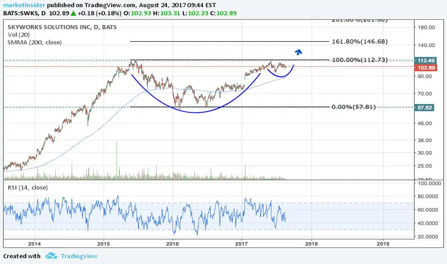
Task: Click the RSI 40.0000 scale value
Action: click(x=428, y=223)
